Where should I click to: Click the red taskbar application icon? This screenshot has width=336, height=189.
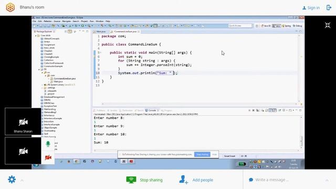(x=131, y=161)
